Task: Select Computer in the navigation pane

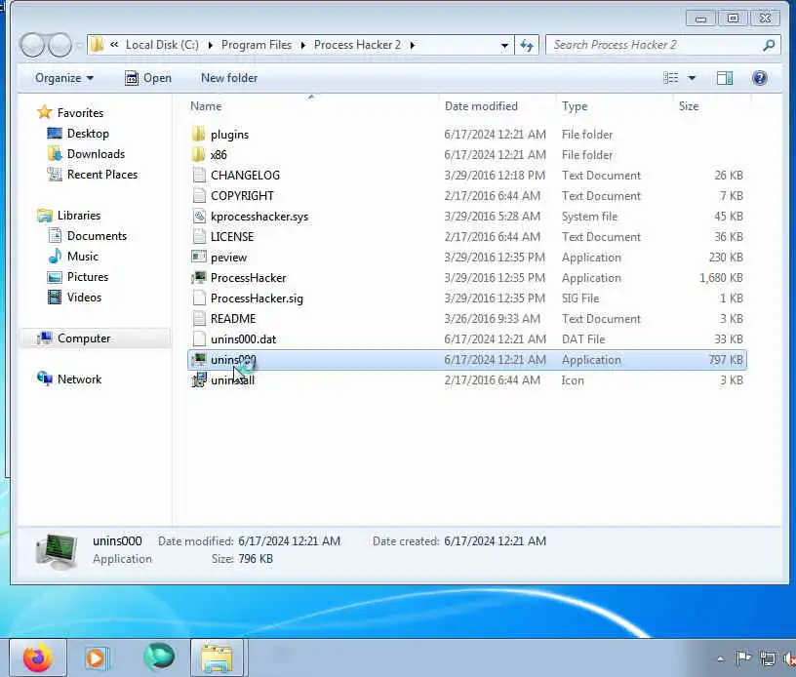Action: 84,338
